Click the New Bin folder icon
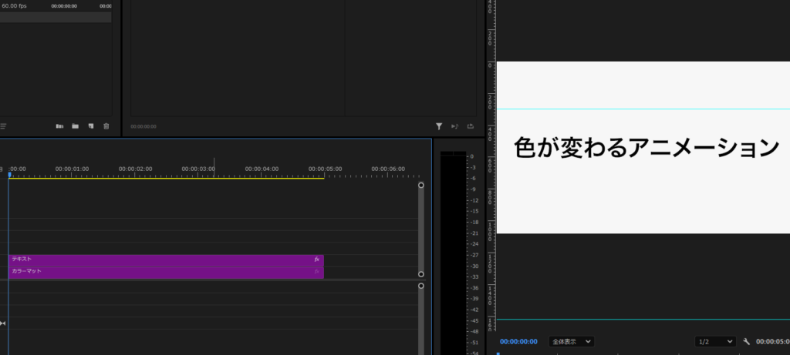This screenshot has width=790, height=355. click(x=75, y=126)
